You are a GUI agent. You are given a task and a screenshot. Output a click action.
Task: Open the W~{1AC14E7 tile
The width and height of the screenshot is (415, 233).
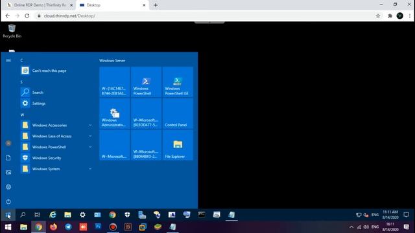coord(115,82)
